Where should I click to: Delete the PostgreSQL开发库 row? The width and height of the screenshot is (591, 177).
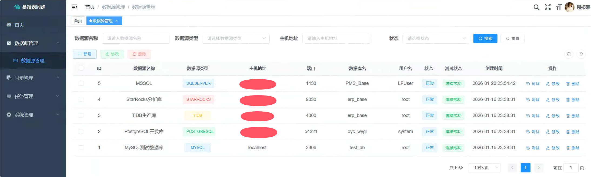pos(573,132)
